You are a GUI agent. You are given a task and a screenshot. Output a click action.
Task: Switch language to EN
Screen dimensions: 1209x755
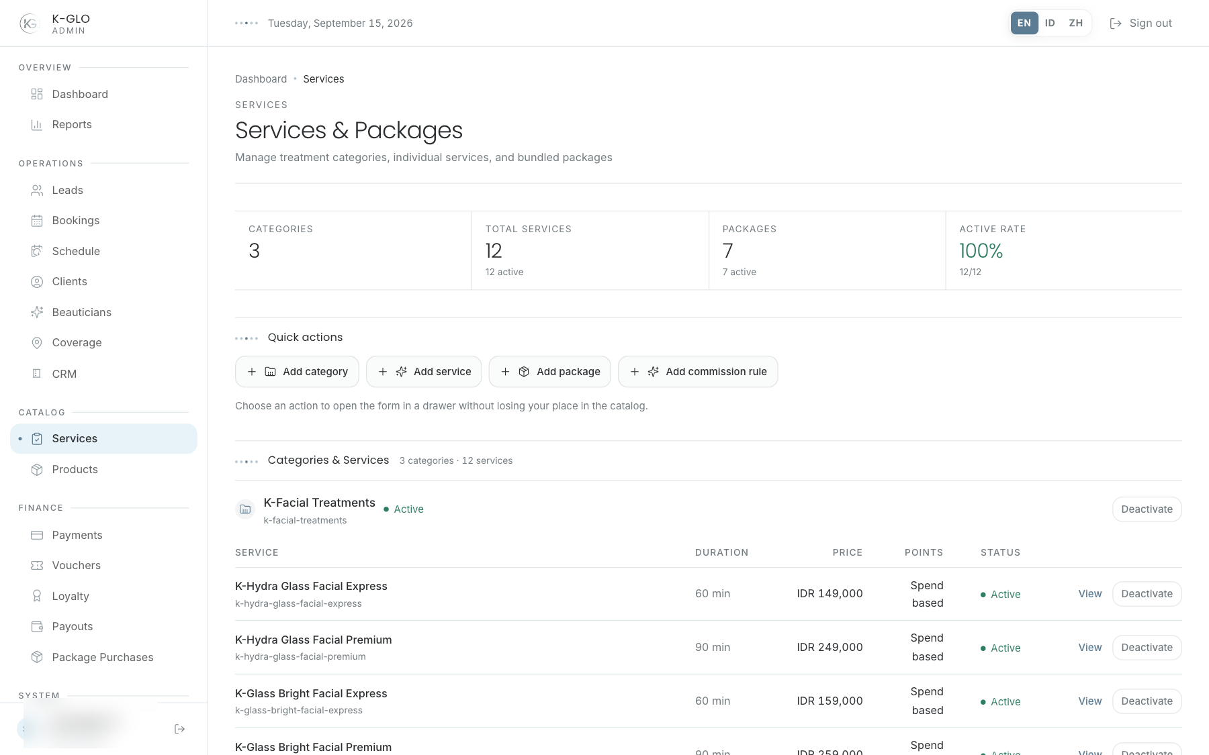click(x=1024, y=23)
